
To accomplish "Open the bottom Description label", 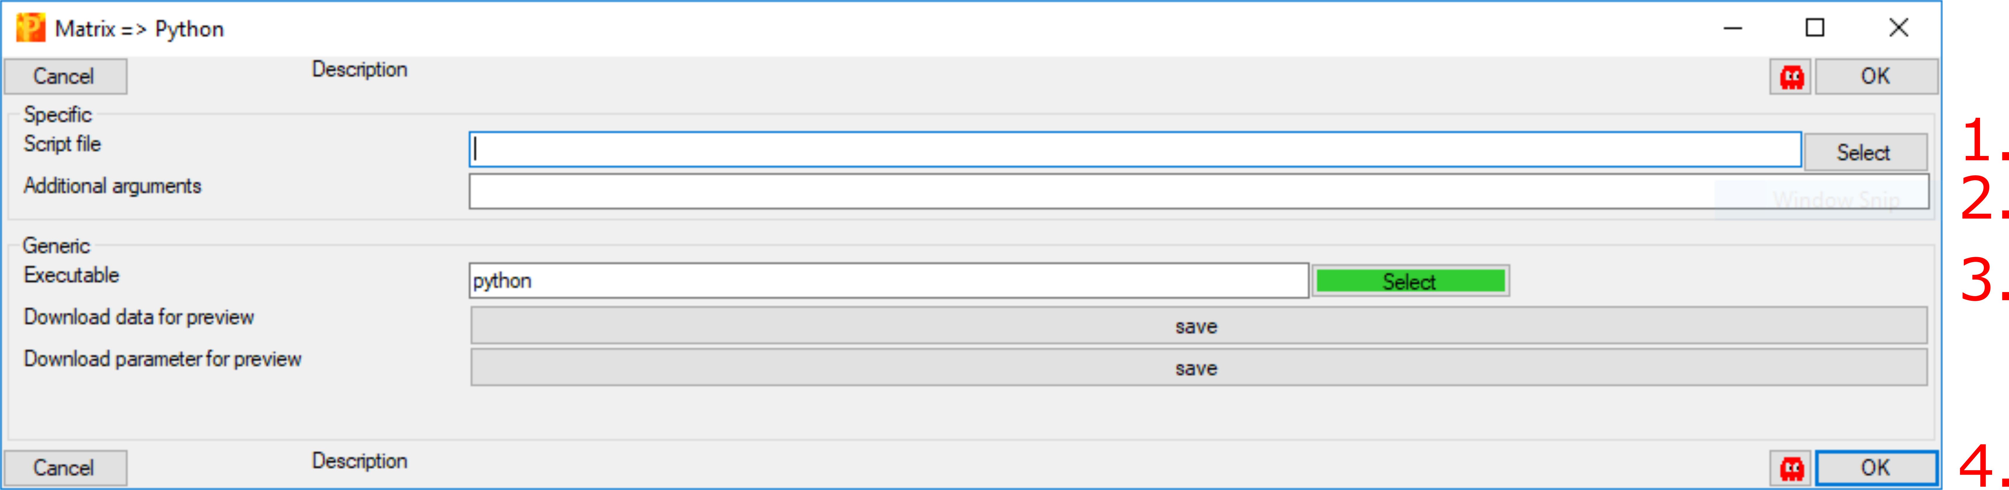I will click(360, 461).
